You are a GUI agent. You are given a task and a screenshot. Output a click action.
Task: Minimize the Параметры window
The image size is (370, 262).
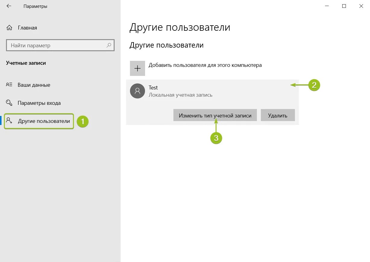[327, 6]
